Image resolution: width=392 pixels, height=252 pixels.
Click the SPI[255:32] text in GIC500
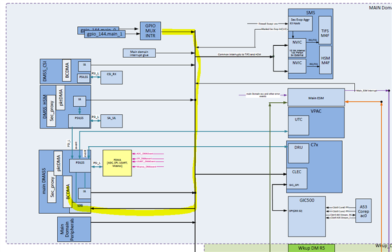296,211
